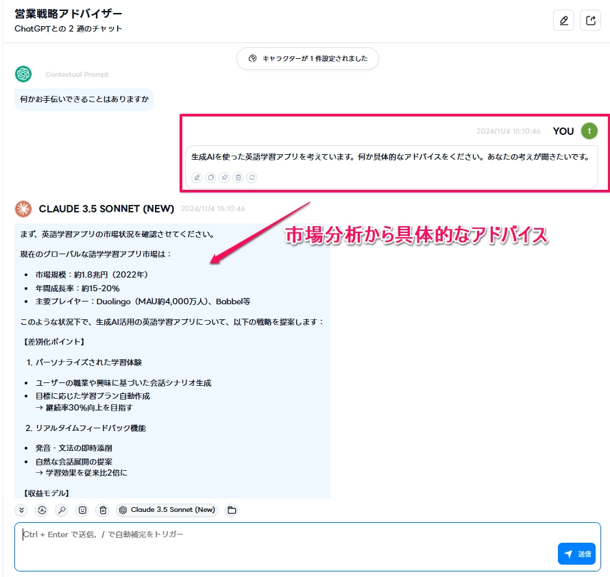Click the bullet 自然な会話展開の提案
Viewport: 610px width, 577px height.
[74, 462]
